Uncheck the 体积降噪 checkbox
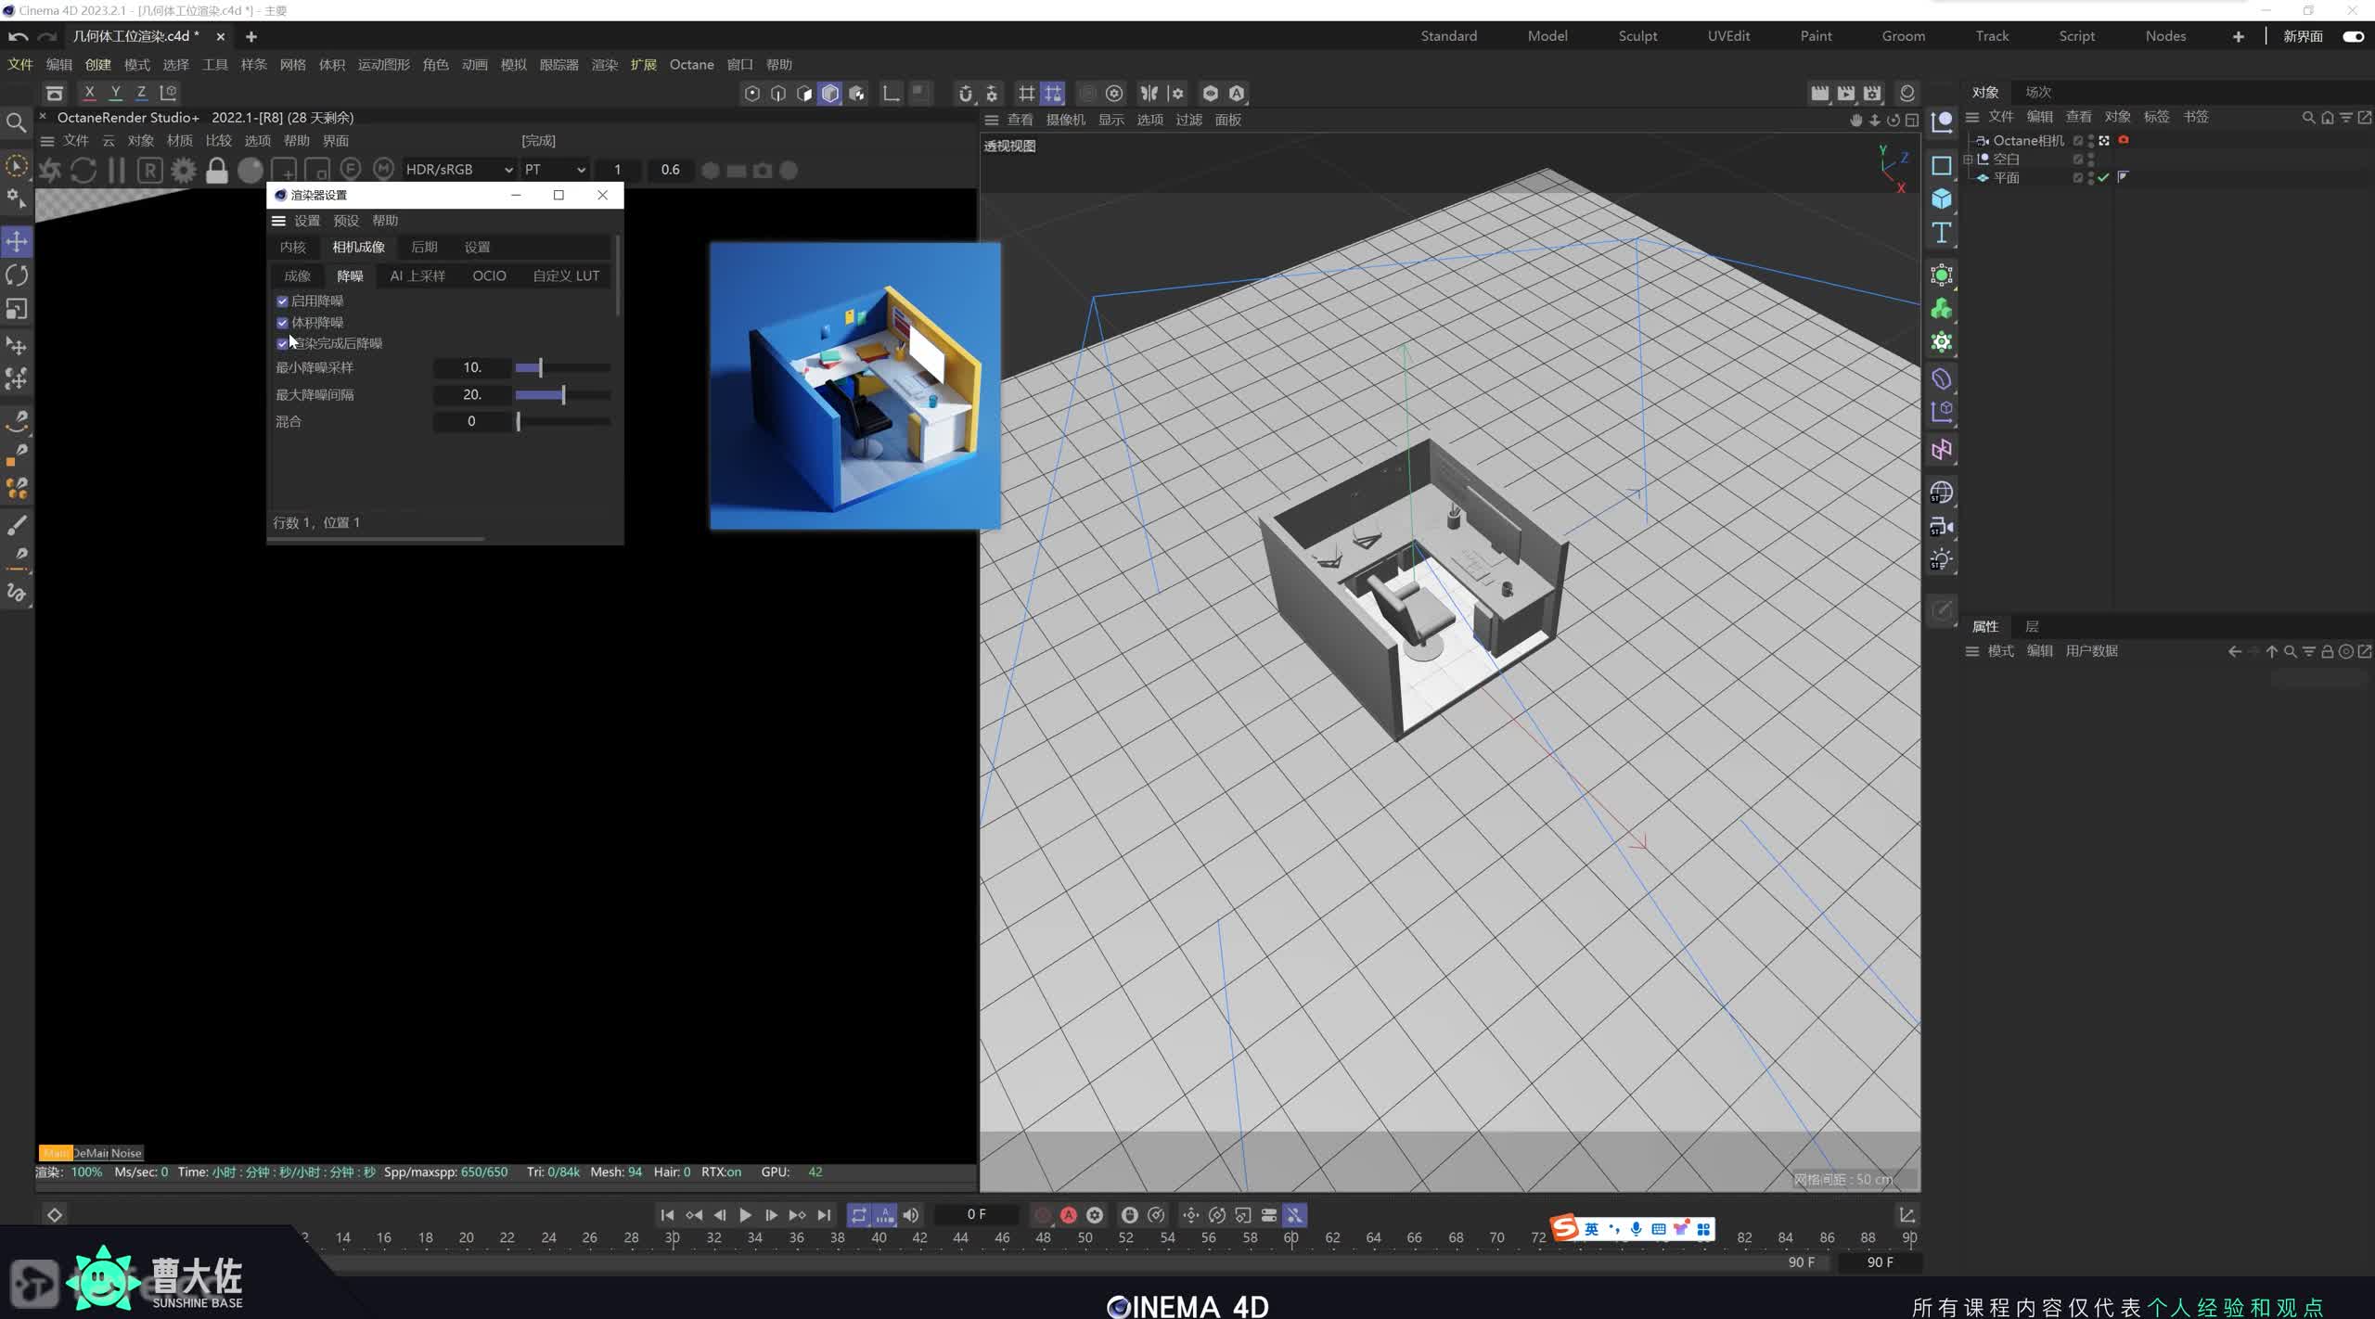The height and width of the screenshot is (1319, 2375). tap(282, 323)
